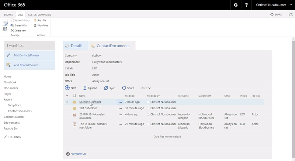Image resolution: width=295 pixels, height=161 pixels.
Task: Open the ContactDocuments tab
Action: click(112, 46)
